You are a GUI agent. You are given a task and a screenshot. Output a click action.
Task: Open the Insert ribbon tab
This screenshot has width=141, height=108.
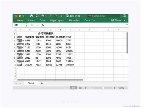[x=31, y=21]
